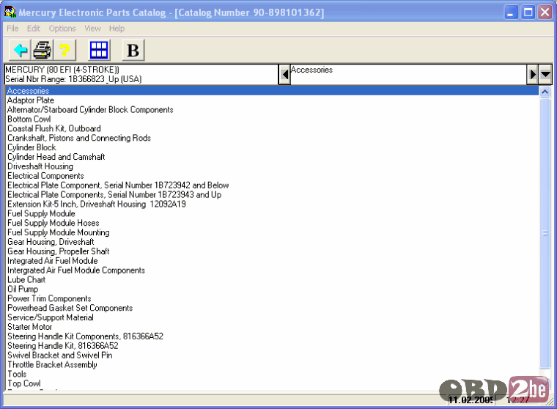Click the MERCURY (80 EFI (4-STROKE)) model header
Image resolution: width=557 pixels, height=409 pixels.
62,70
